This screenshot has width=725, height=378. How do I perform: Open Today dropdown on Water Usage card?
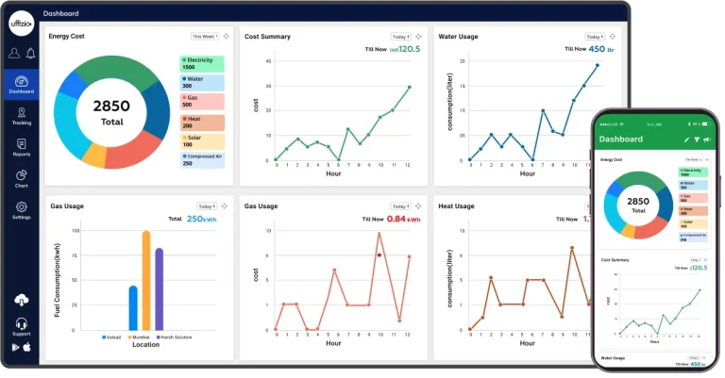595,37
